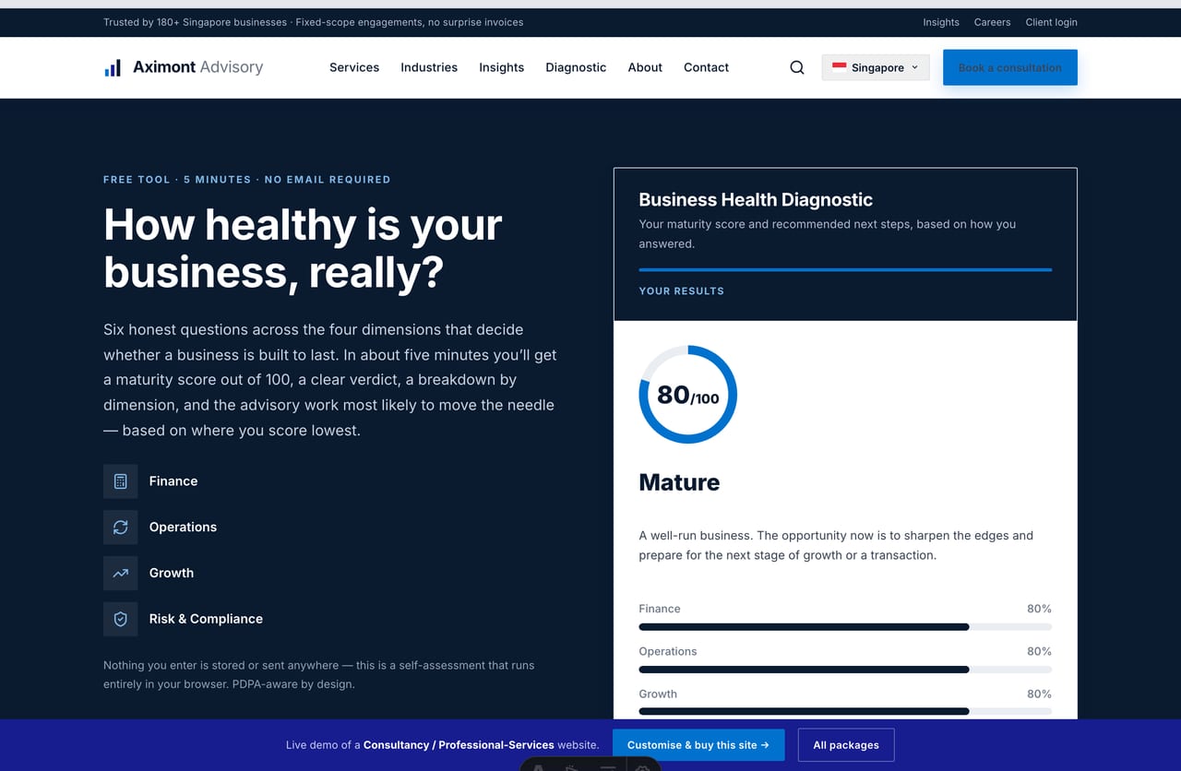Open Insights link in top utility bar

[x=941, y=22]
